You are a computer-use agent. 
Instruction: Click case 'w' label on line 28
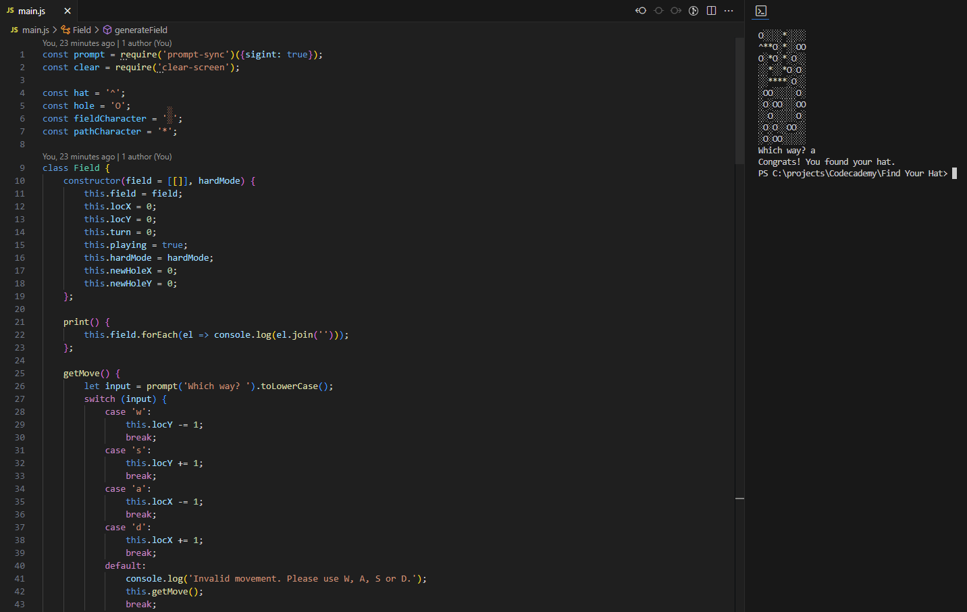pos(128,412)
